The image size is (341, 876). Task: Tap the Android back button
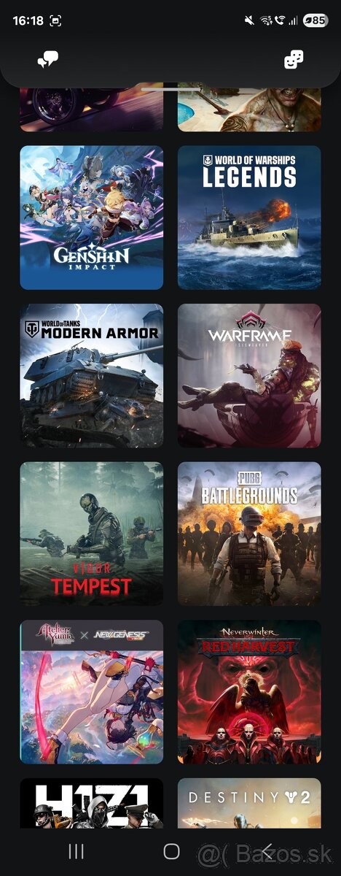point(267,850)
